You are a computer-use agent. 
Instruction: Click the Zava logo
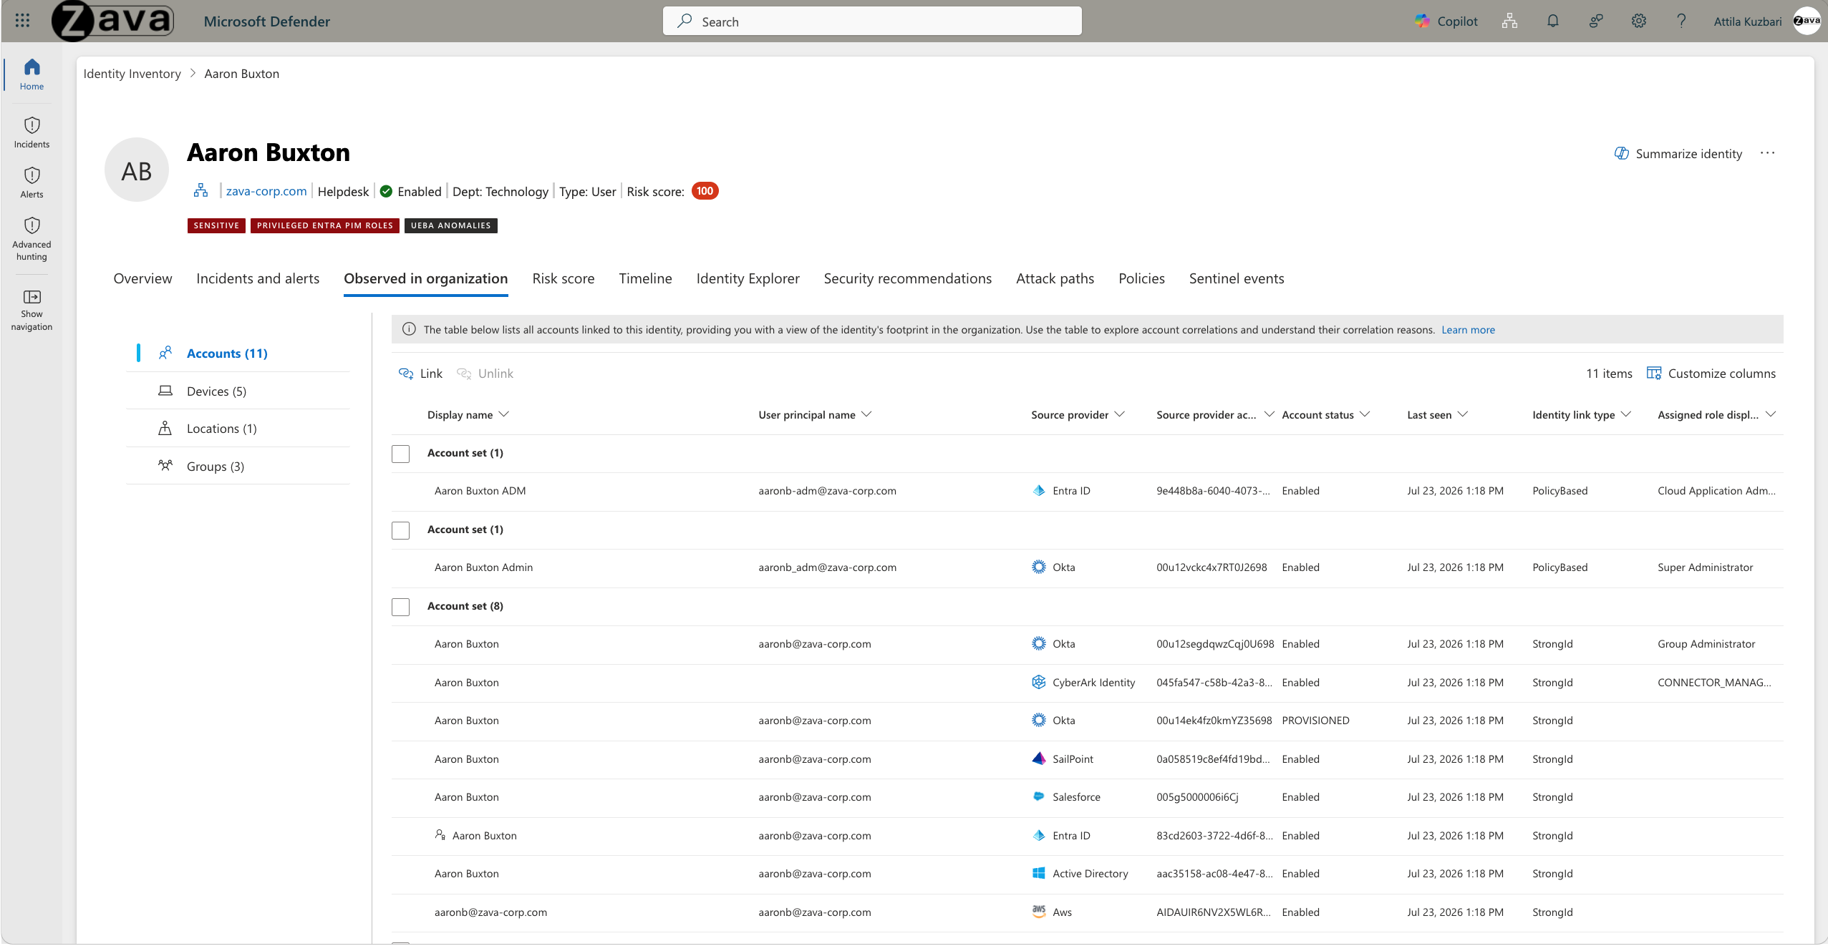pyautogui.click(x=113, y=21)
